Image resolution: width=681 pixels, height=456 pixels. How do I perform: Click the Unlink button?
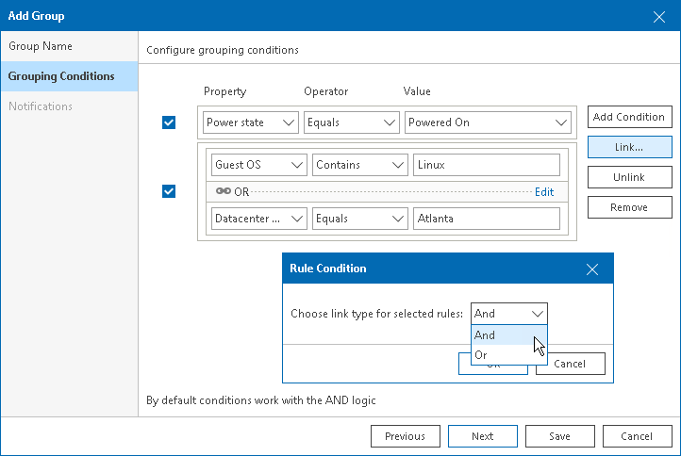[x=629, y=177]
